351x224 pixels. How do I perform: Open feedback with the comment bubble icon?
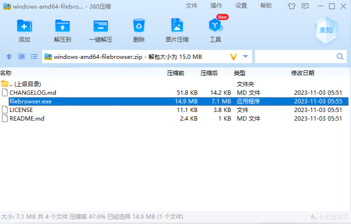pos(305,6)
